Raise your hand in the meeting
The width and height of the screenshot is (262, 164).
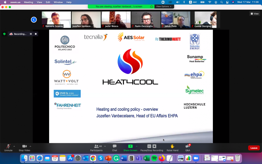coord(172,148)
